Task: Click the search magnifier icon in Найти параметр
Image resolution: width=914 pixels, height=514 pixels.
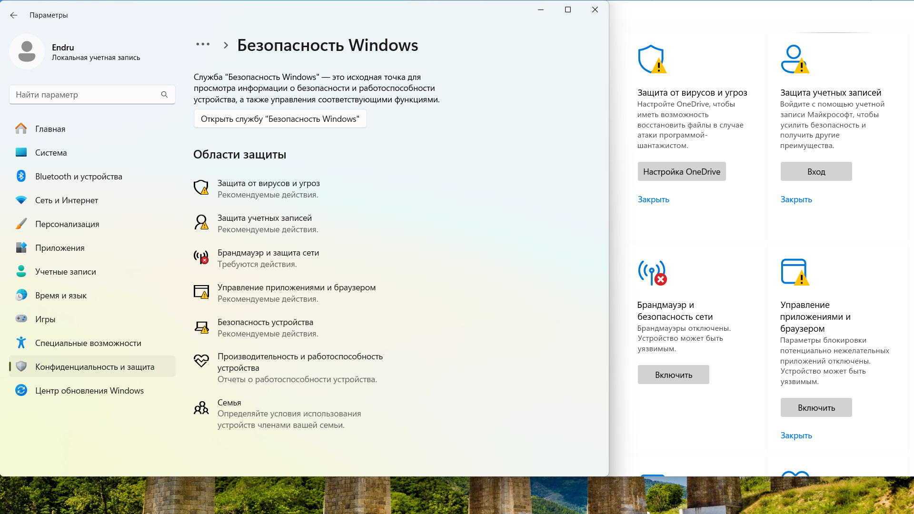Action: click(164, 95)
